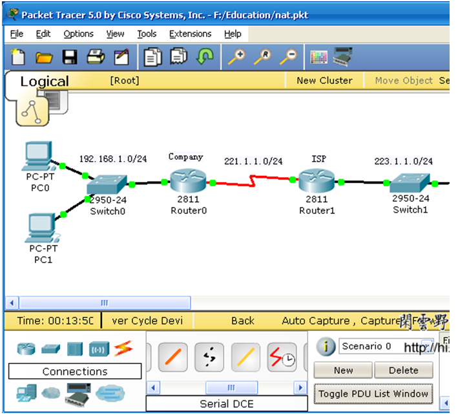458x417 pixels.
Task: Click the Back button
Action: pos(242,321)
